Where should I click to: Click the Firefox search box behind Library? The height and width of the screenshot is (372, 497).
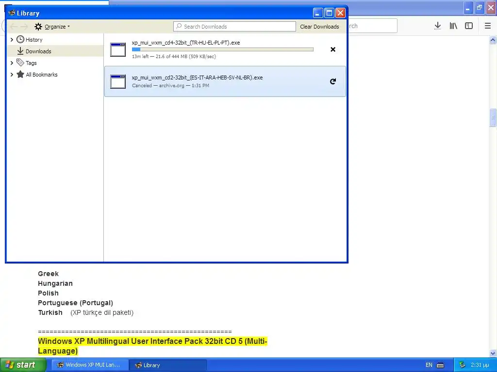372,26
